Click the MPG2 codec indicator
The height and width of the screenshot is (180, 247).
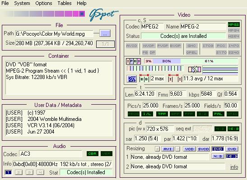click(234, 24)
